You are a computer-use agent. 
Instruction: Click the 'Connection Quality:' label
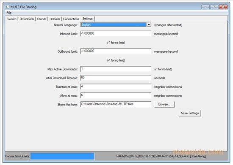click(17, 156)
